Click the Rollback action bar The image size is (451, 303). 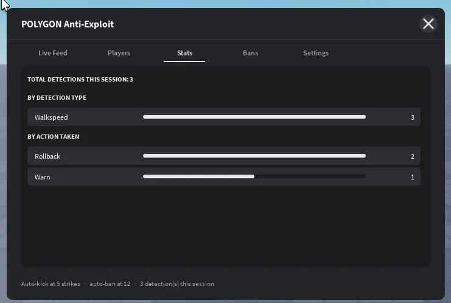254,156
